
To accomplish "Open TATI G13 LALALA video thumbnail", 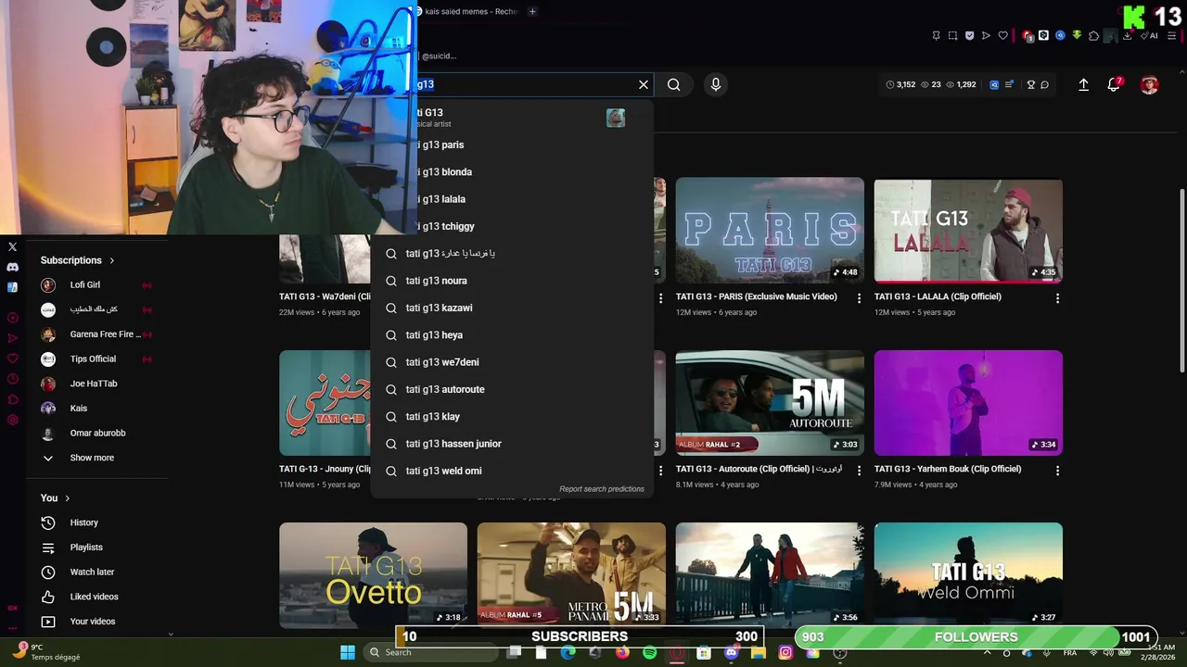I will (x=968, y=230).
